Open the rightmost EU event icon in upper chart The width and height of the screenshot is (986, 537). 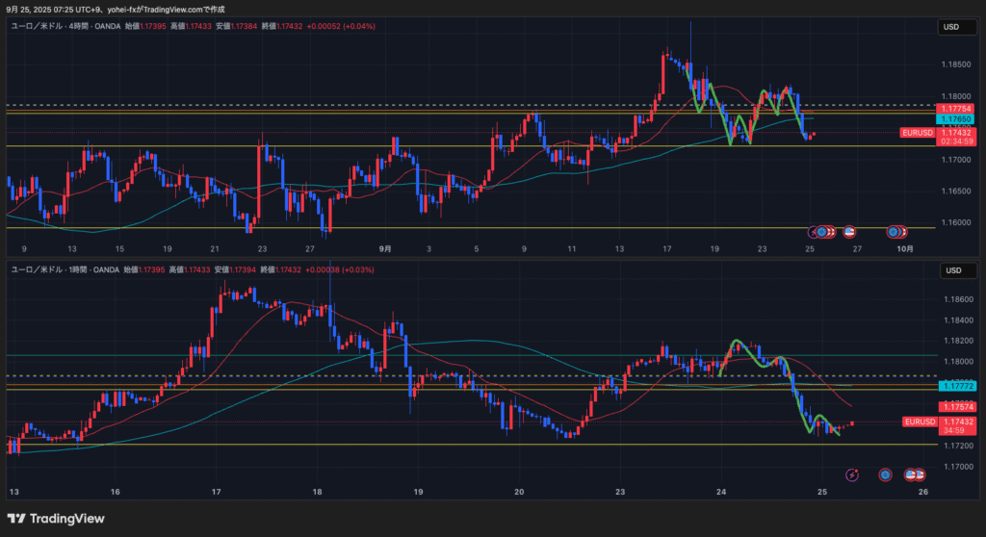pyautogui.click(x=895, y=232)
